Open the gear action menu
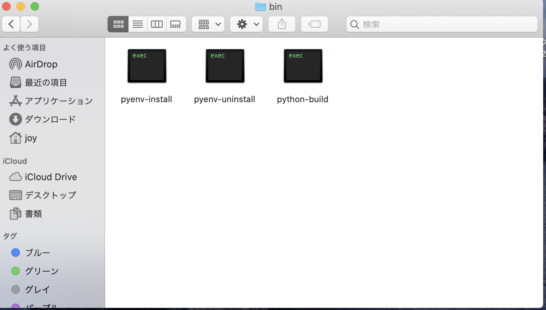This screenshot has height=310, width=546. (x=246, y=24)
